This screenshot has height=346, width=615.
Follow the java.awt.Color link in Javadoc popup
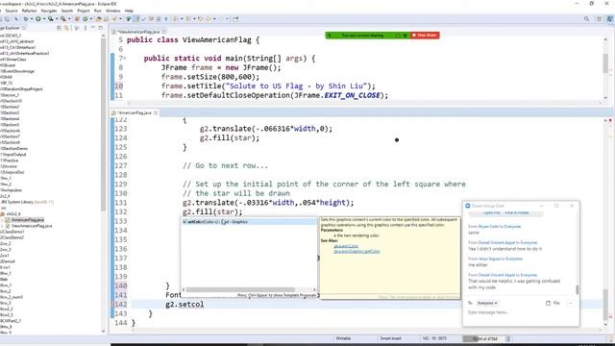point(346,246)
